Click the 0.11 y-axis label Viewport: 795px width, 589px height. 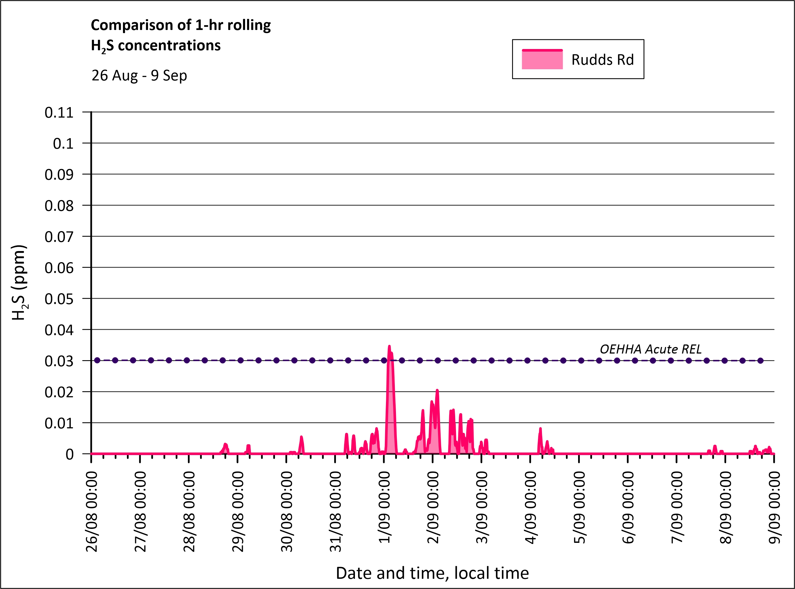tap(59, 113)
